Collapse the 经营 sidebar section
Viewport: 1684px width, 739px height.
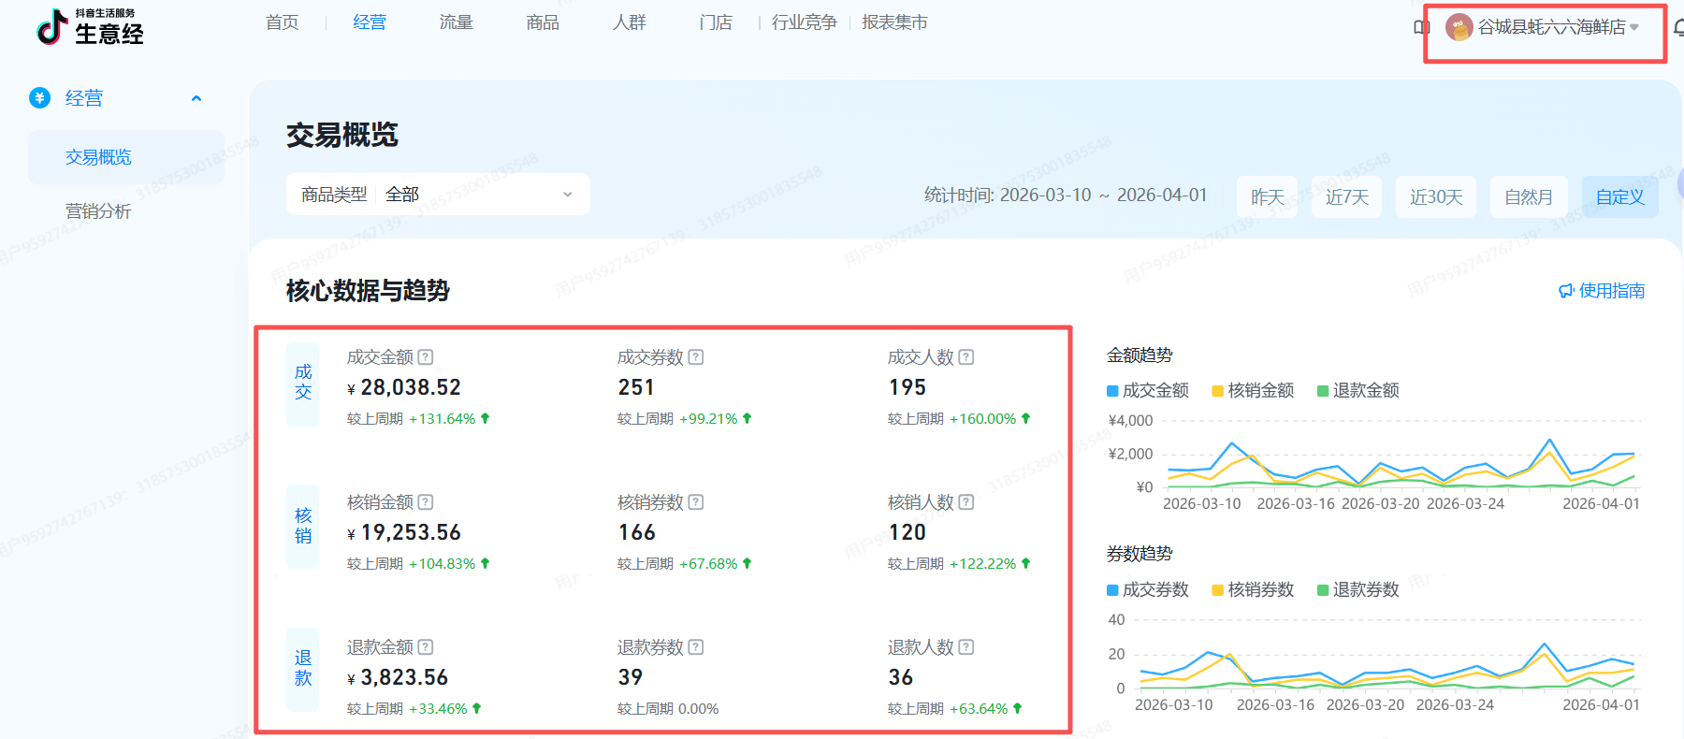[x=196, y=98]
